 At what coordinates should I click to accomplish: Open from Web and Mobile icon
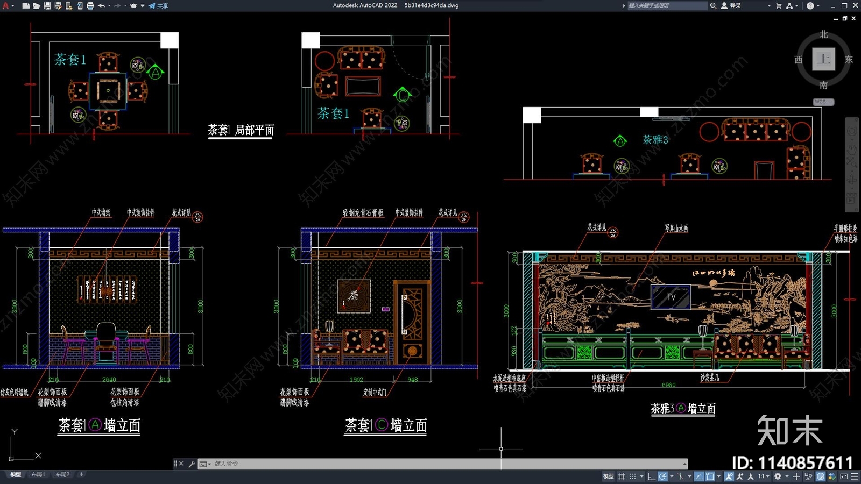(x=68, y=5)
